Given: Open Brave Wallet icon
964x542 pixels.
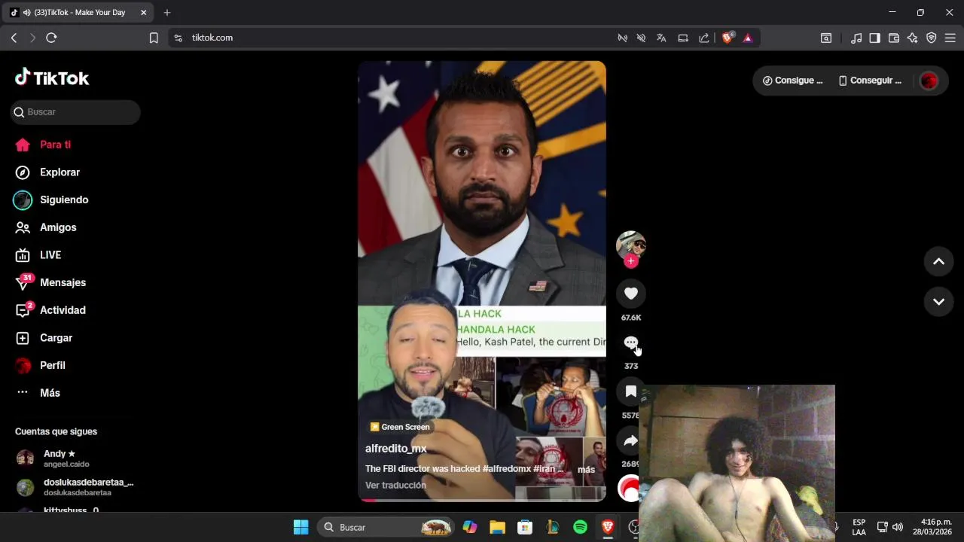Looking at the screenshot, I should click(x=894, y=38).
